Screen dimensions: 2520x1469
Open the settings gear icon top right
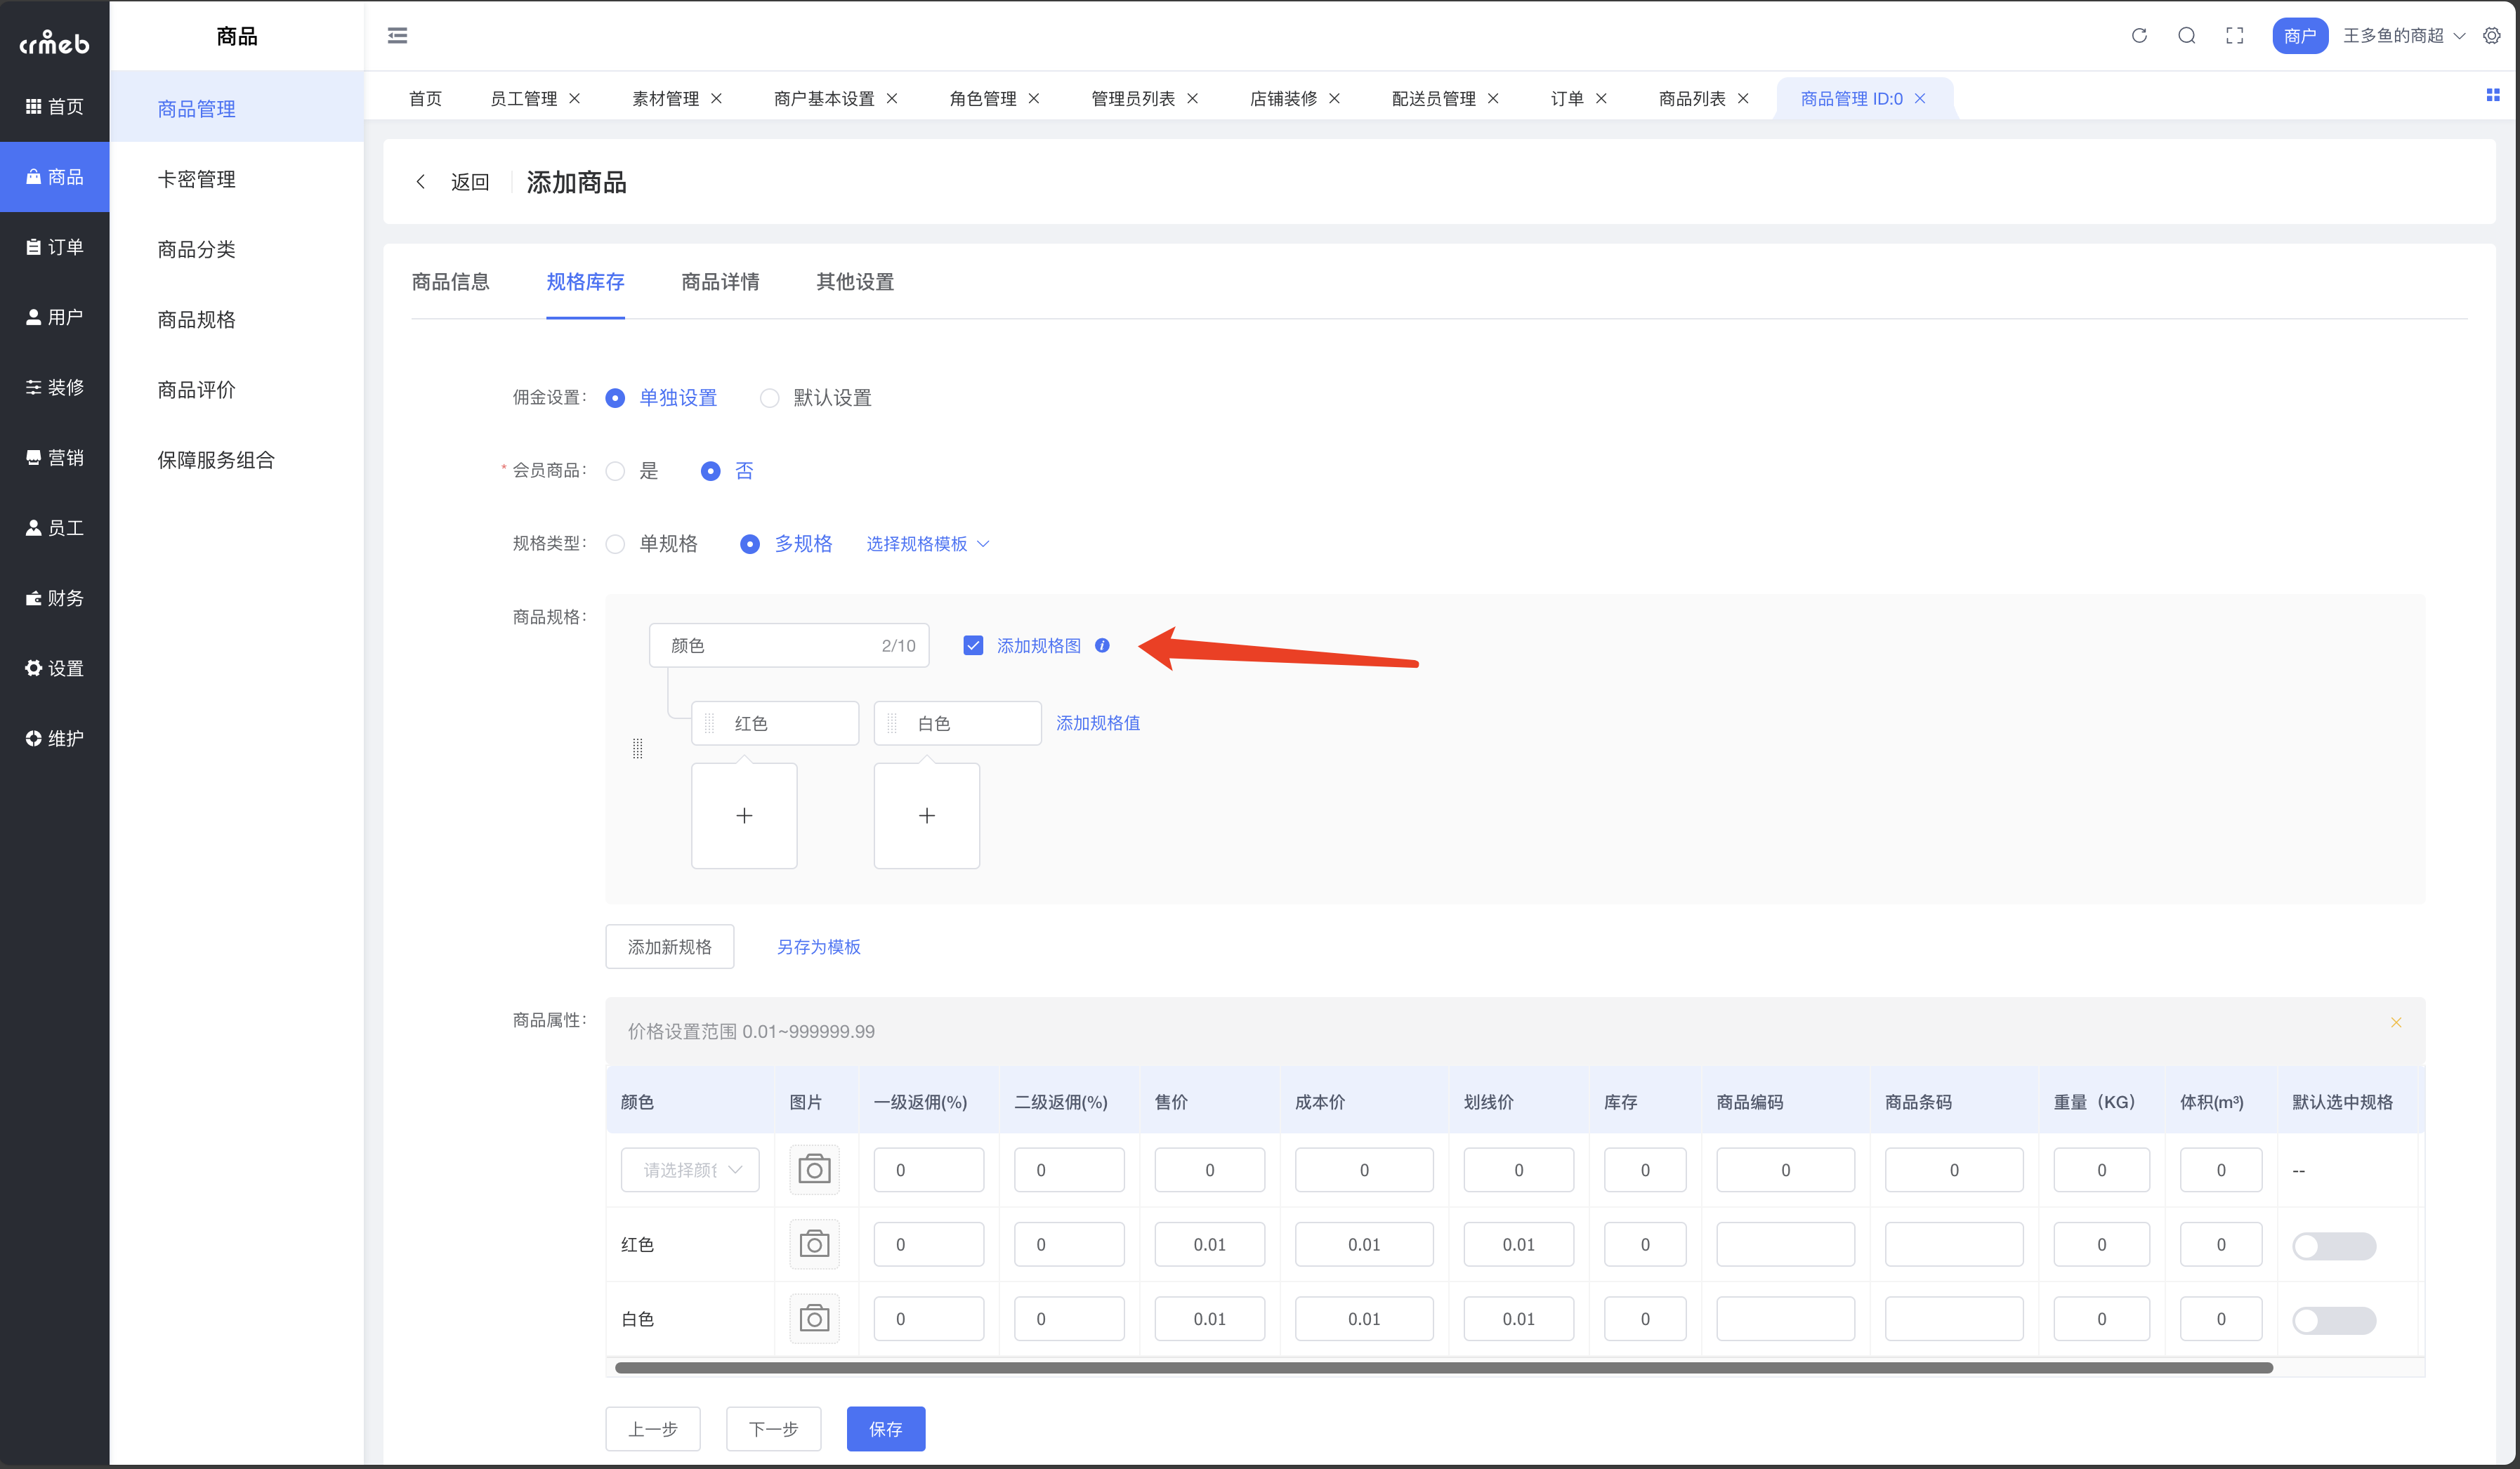(x=2492, y=36)
